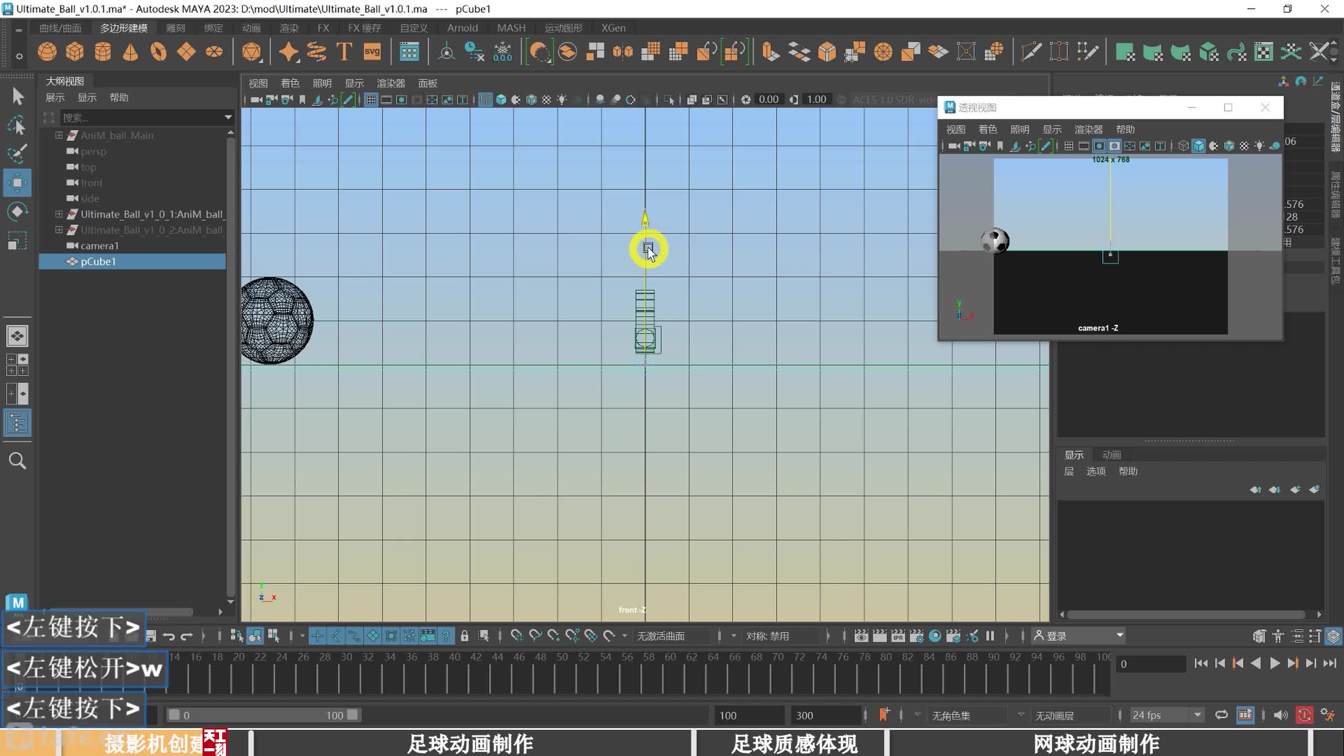
Task: Click the Render Current Frame clapper icon
Action: pyautogui.click(x=879, y=636)
